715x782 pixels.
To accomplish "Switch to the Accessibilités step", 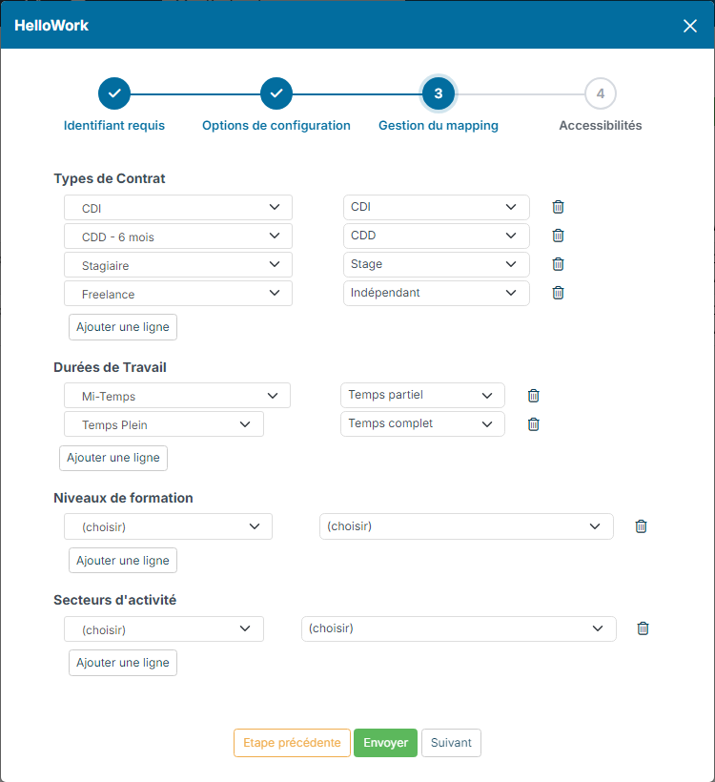I will click(601, 125).
